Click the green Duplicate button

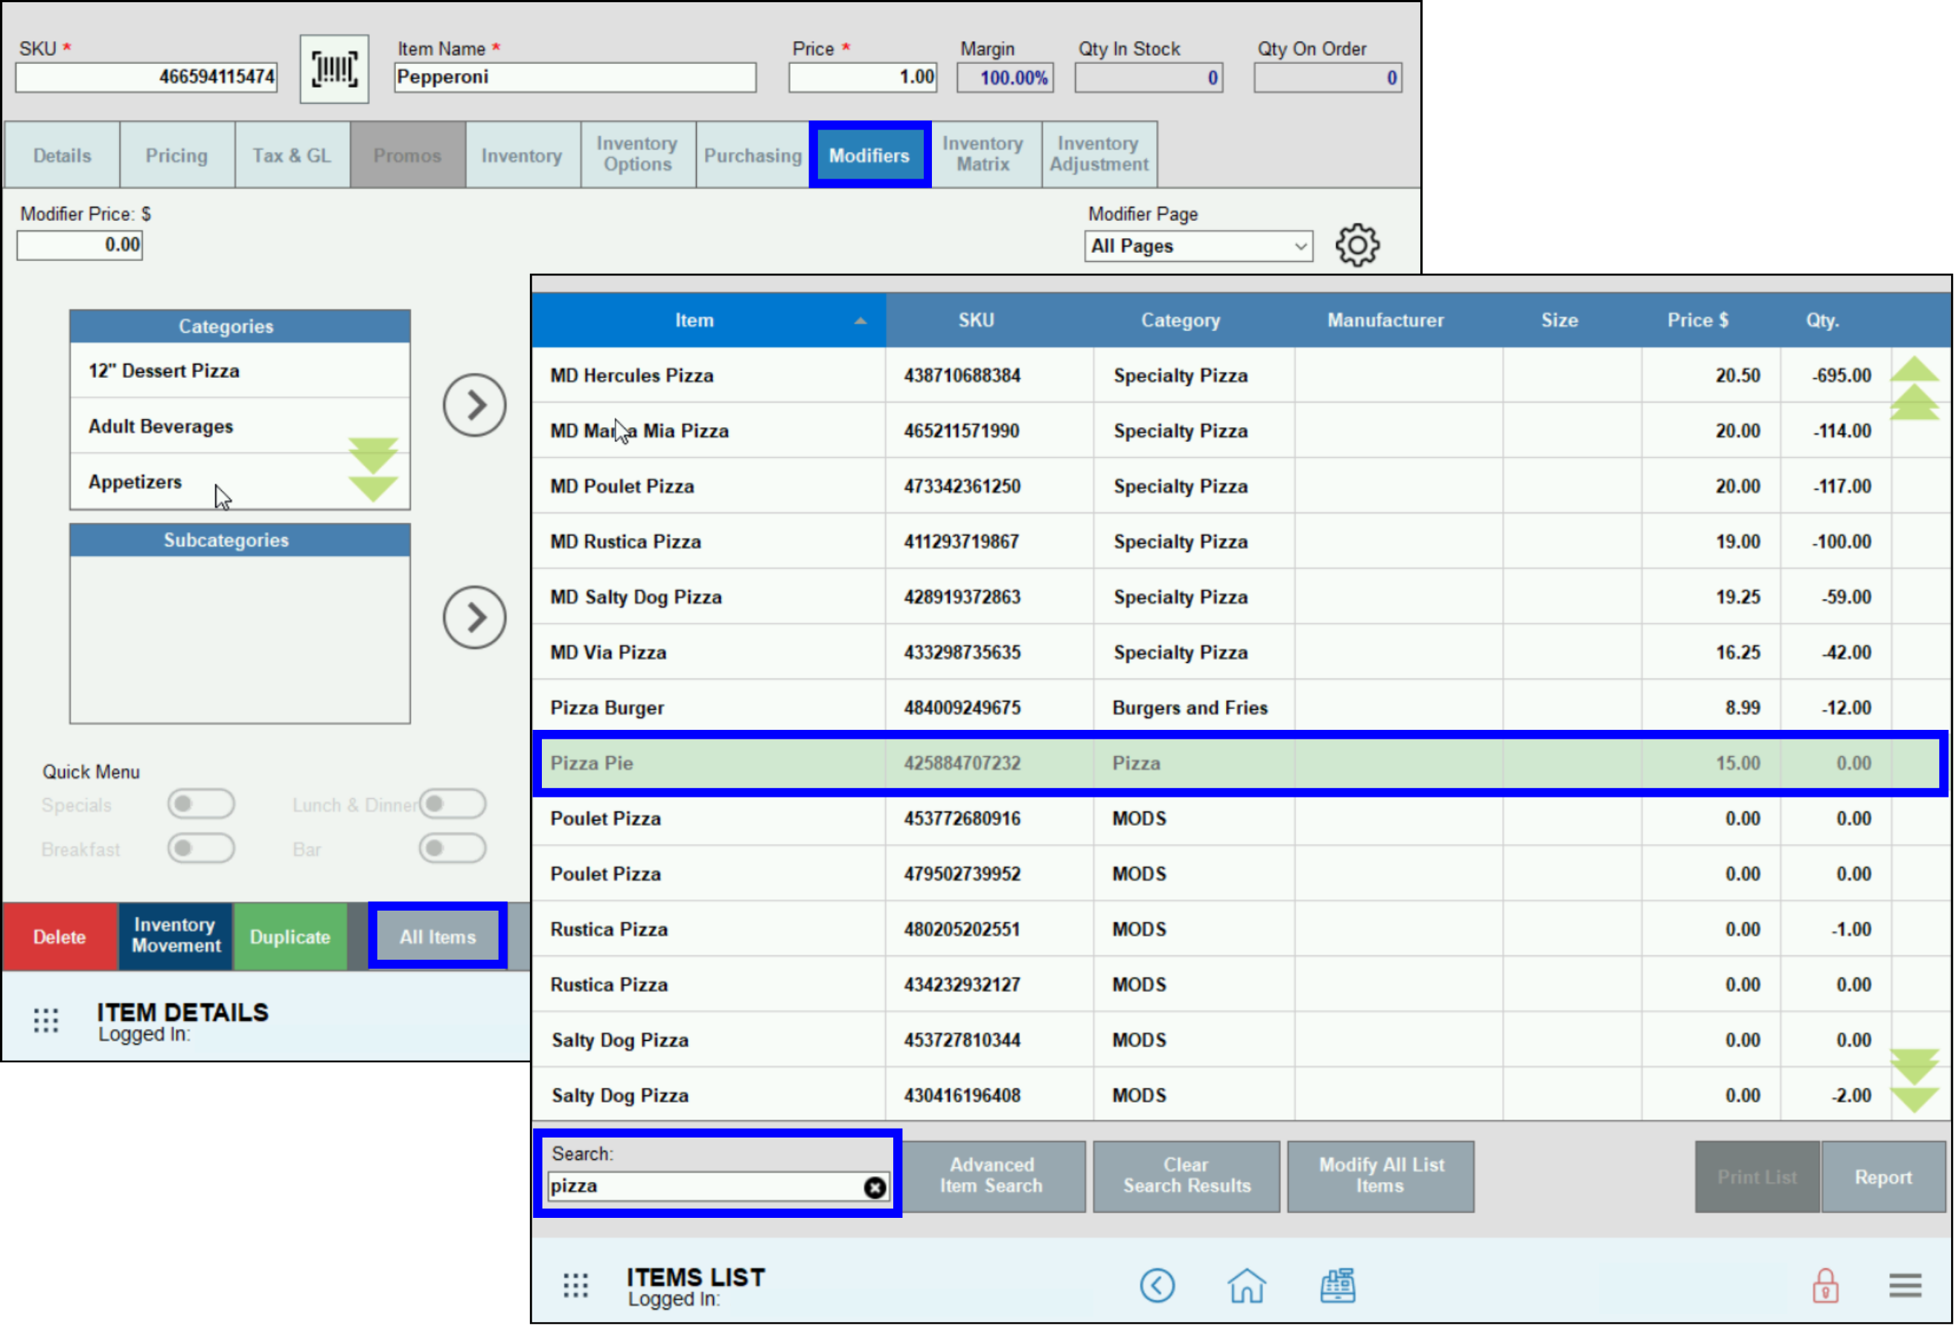[290, 937]
